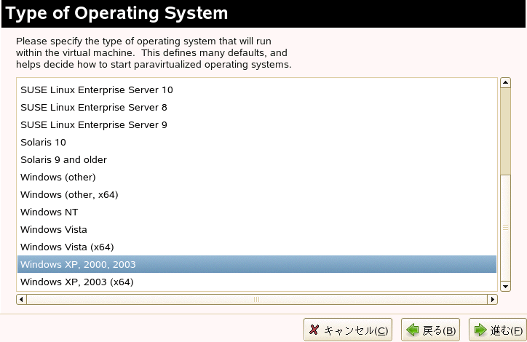Screen dimensions: 527x342
Task: Click the vertical scrollbar thumb
Action: point(505,228)
